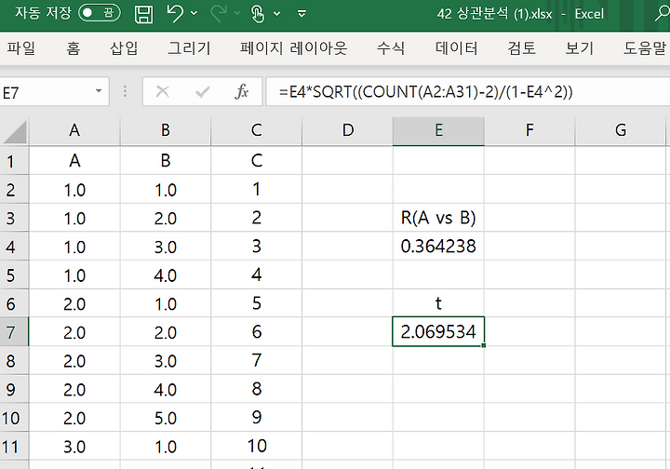Click the touch/mouse mode hand icon
The height and width of the screenshot is (469, 670).
pos(258,14)
